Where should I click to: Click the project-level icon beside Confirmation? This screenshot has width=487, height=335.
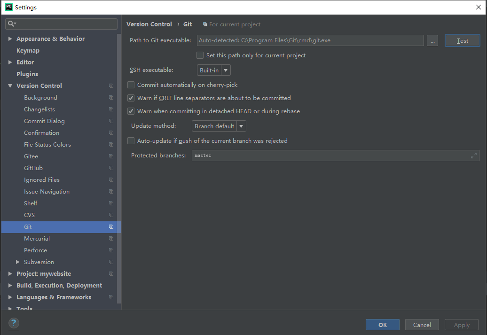(x=111, y=133)
